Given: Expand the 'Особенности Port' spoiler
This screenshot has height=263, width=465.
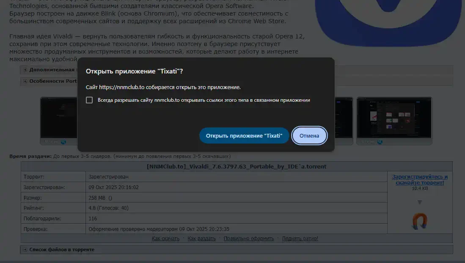Looking at the screenshot, I should coord(25,81).
